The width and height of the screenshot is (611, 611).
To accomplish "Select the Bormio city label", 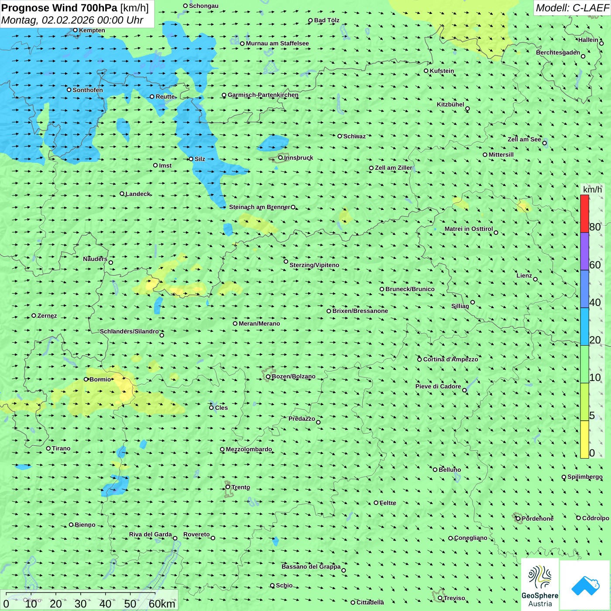I will 100,379.
